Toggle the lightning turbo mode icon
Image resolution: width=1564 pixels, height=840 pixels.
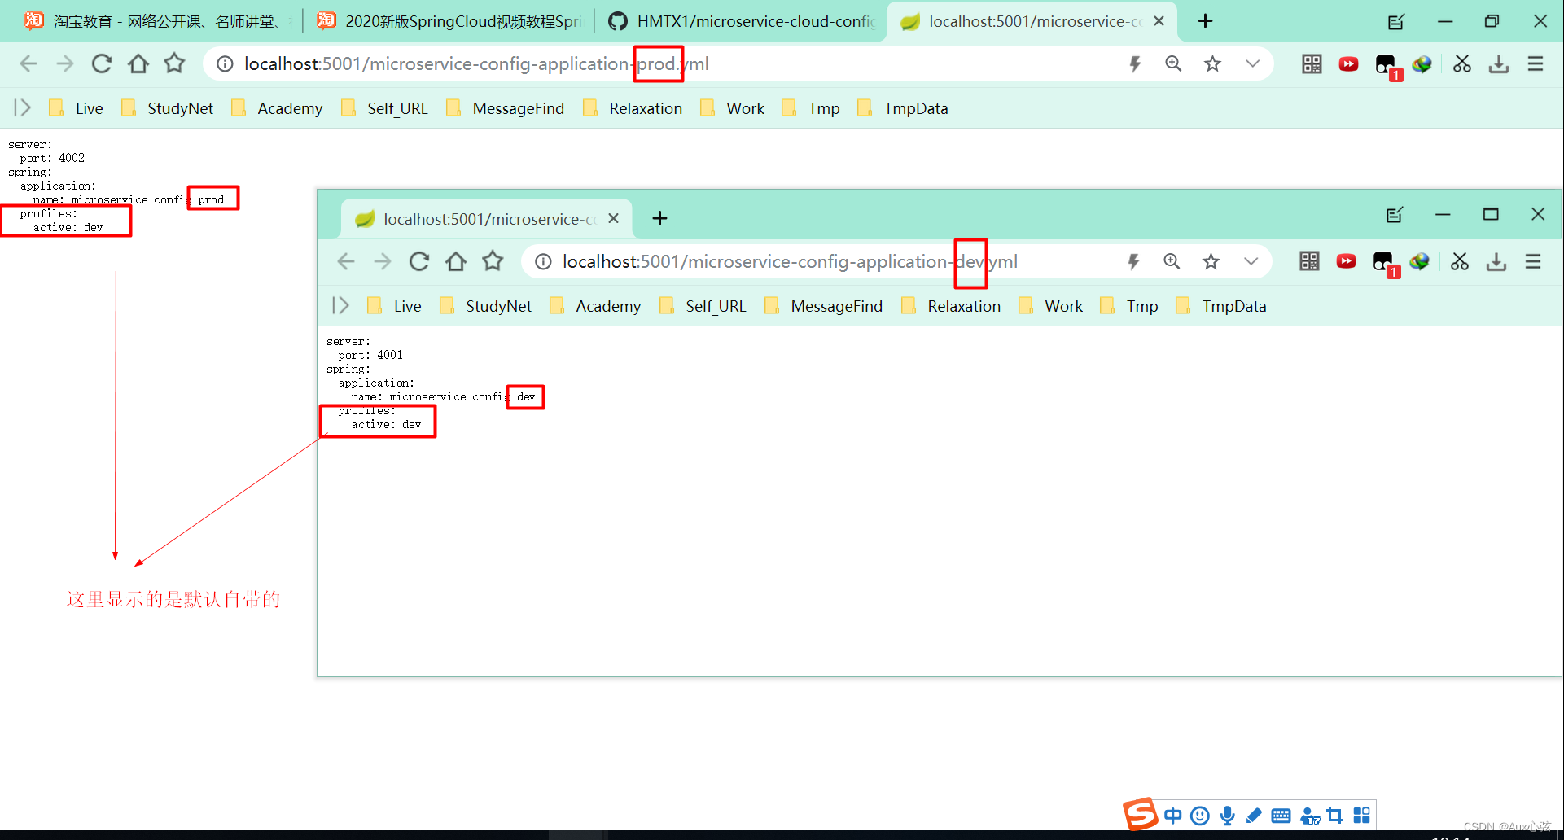click(x=1136, y=63)
